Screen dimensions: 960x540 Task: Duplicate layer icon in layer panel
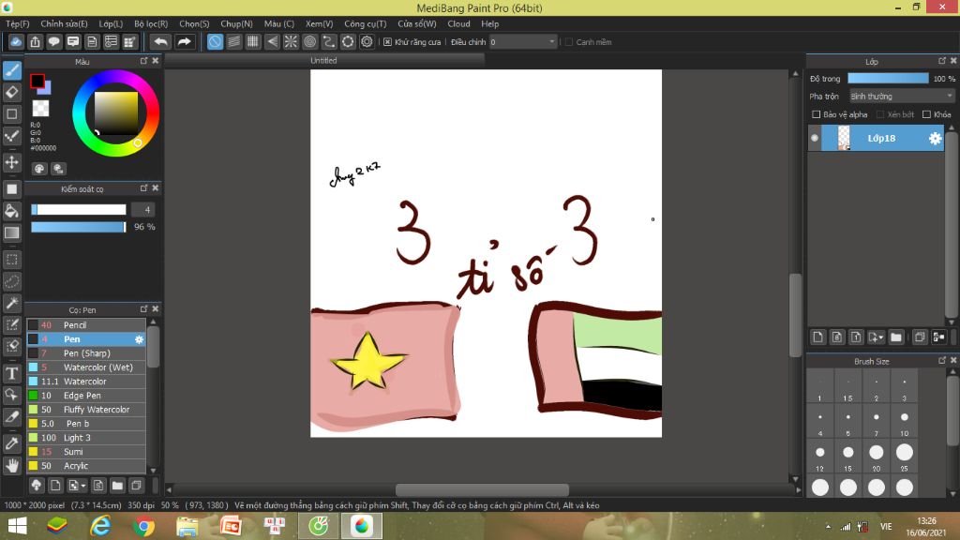(x=920, y=337)
